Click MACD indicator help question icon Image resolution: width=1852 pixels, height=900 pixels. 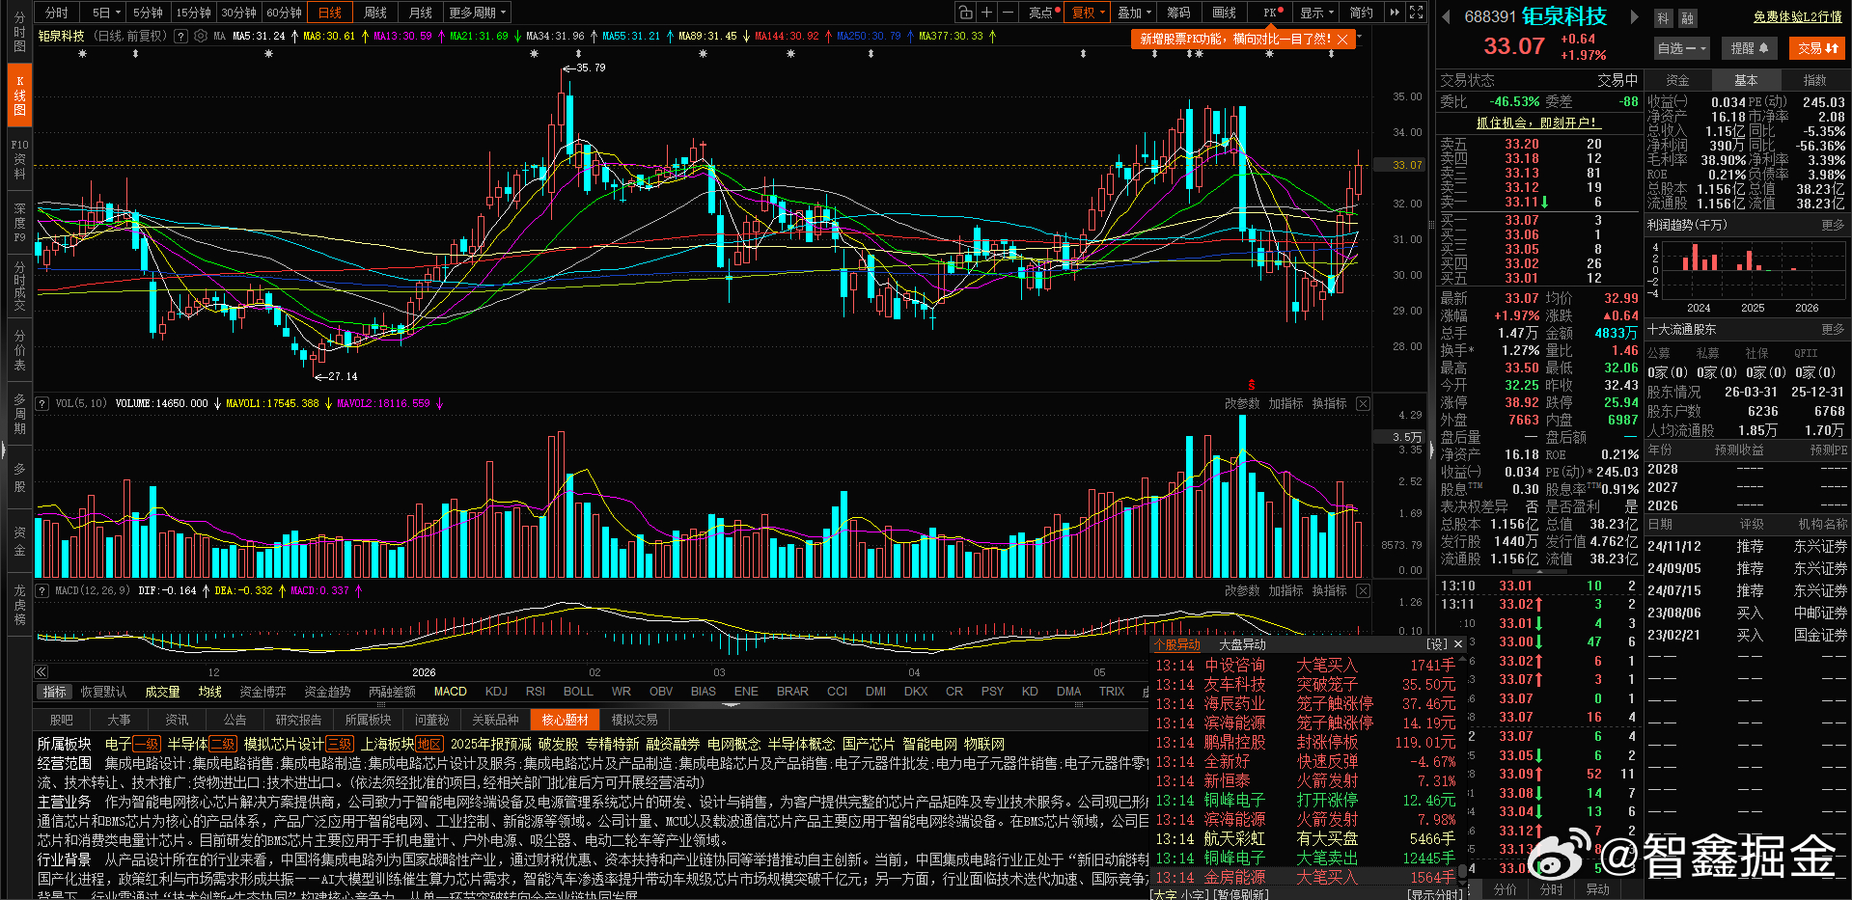42,590
